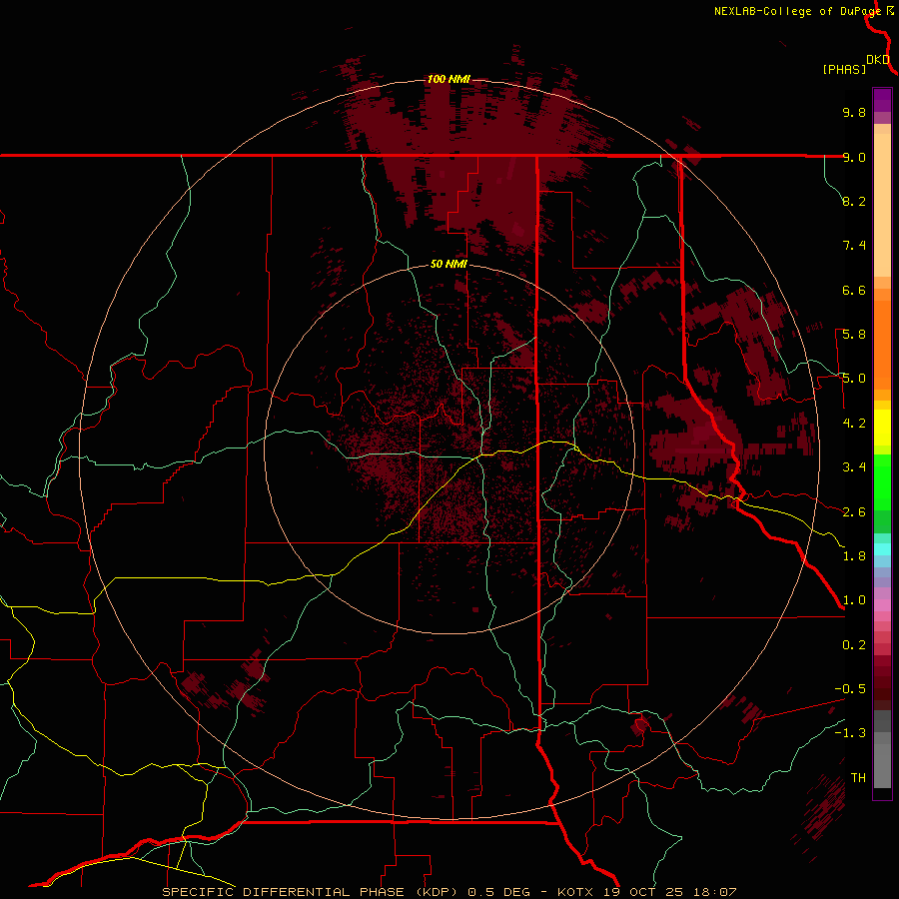Click the 2.6 legend value
The image size is (899, 899).
[x=854, y=512]
